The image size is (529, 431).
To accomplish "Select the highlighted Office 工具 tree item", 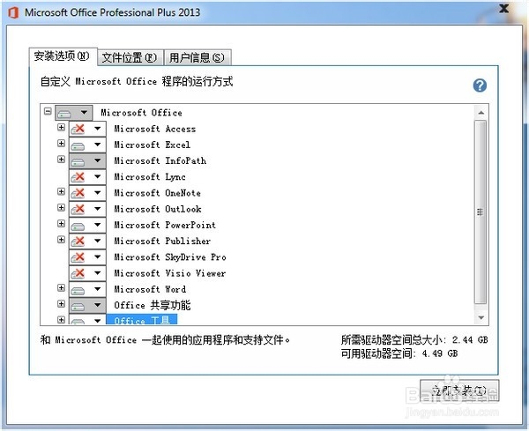I will [x=142, y=320].
